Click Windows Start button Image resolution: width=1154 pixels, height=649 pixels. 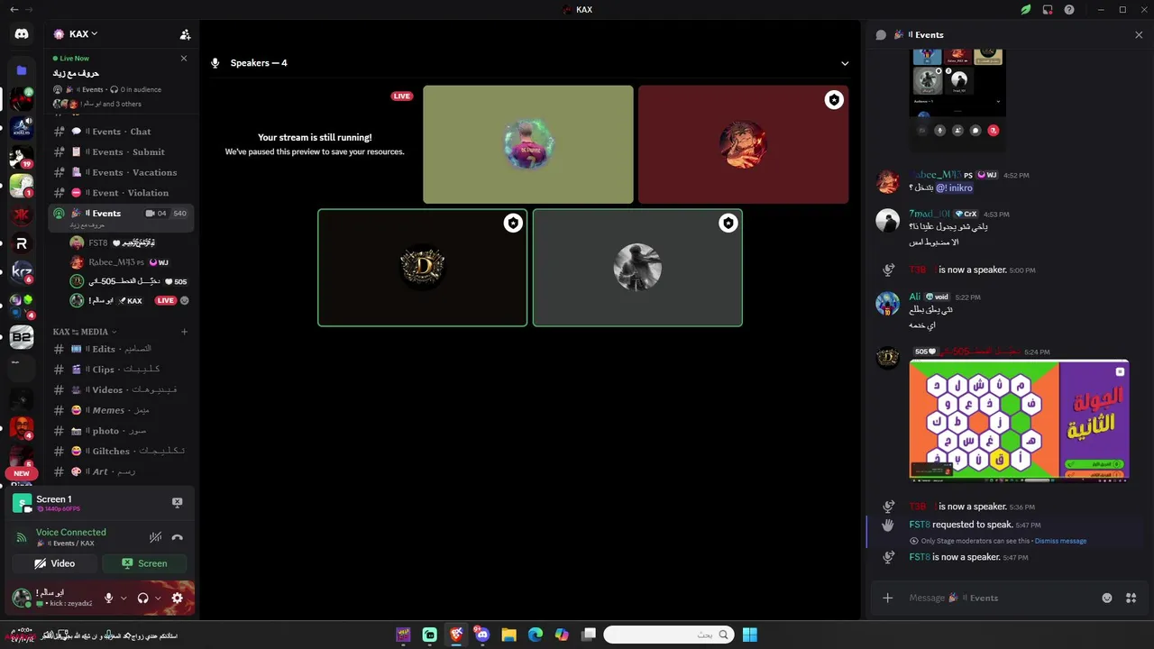click(x=749, y=635)
